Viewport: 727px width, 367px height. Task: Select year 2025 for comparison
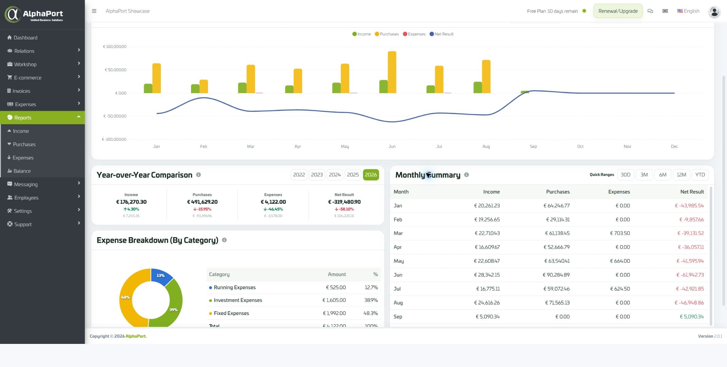click(x=352, y=175)
